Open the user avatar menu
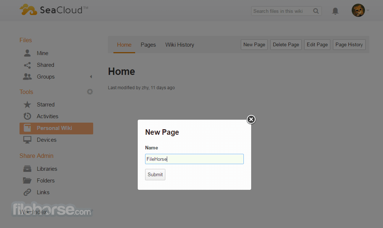 pyautogui.click(x=358, y=10)
